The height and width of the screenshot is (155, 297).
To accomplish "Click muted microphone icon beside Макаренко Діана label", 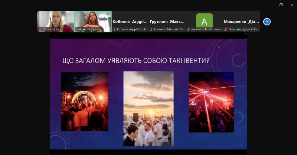I will point(226,29).
